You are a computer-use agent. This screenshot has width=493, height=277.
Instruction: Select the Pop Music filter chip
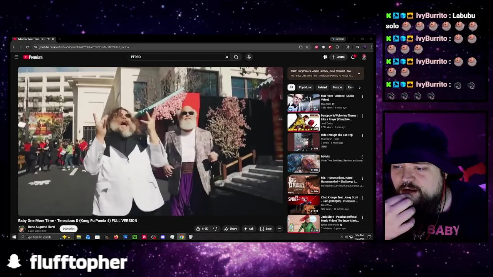[x=305, y=87]
